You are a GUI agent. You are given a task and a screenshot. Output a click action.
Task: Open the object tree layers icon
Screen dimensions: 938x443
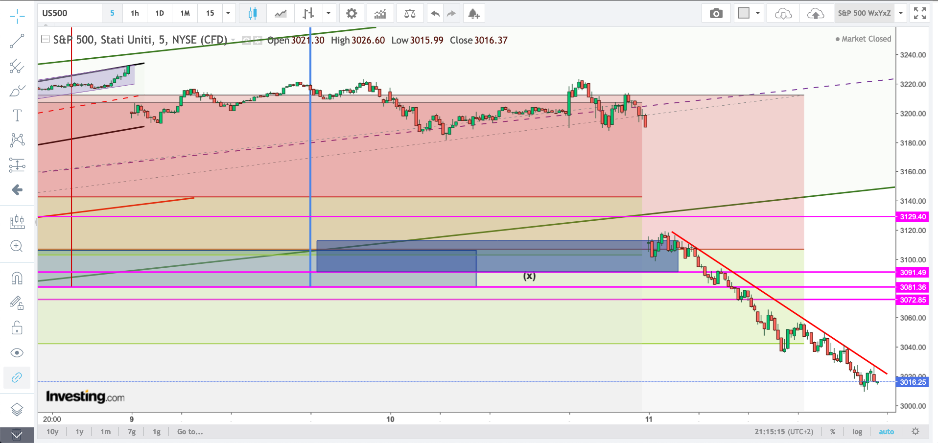(x=17, y=409)
